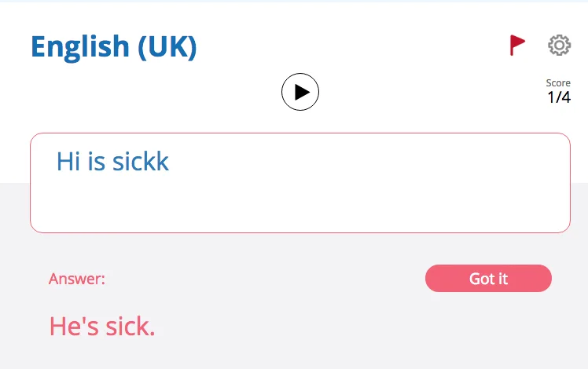Play the audio using the play button
Viewport: 588px width, 369px height.
point(300,92)
